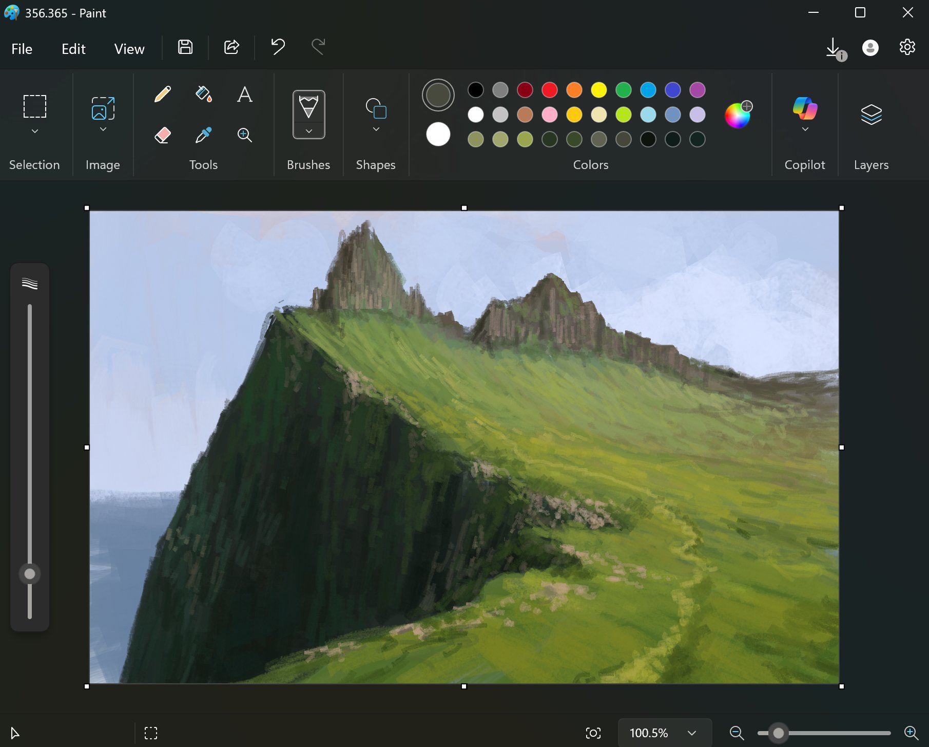929x747 pixels.
Task: Expand the Copilot dropdown chevron
Action: (805, 129)
